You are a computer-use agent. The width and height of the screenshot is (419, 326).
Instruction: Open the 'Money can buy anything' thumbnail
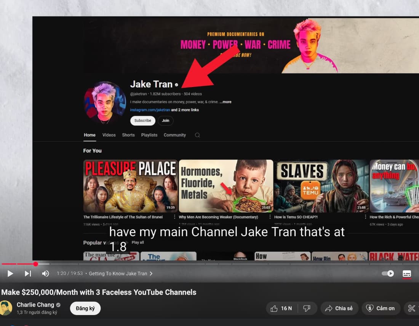tap(394, 186)
